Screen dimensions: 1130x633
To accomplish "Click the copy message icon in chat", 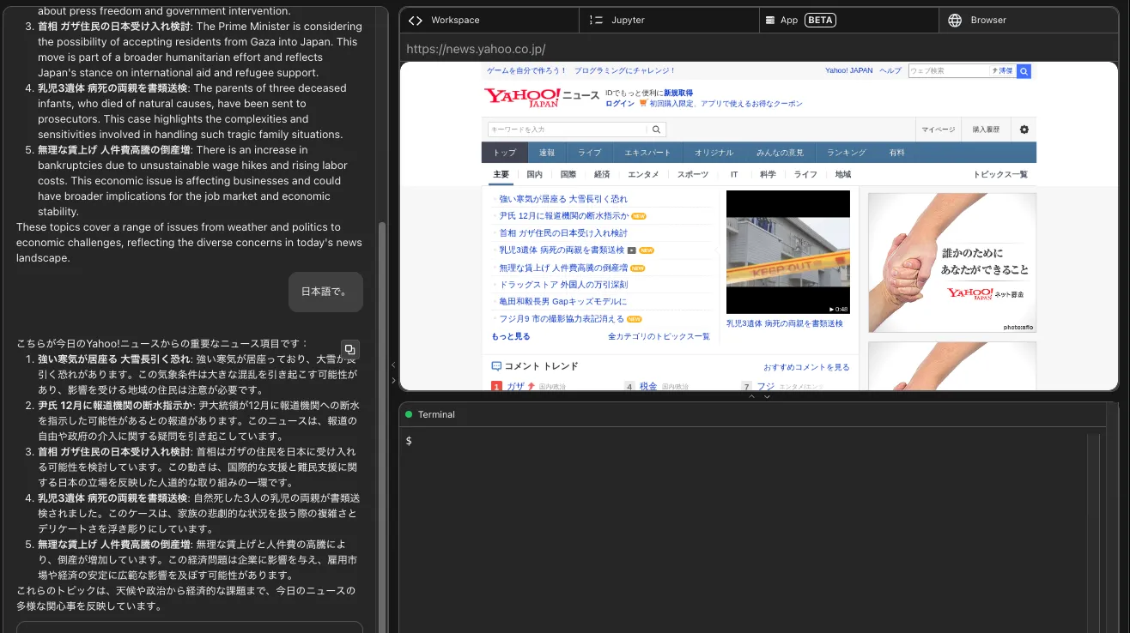I will [x=349, y=349].
